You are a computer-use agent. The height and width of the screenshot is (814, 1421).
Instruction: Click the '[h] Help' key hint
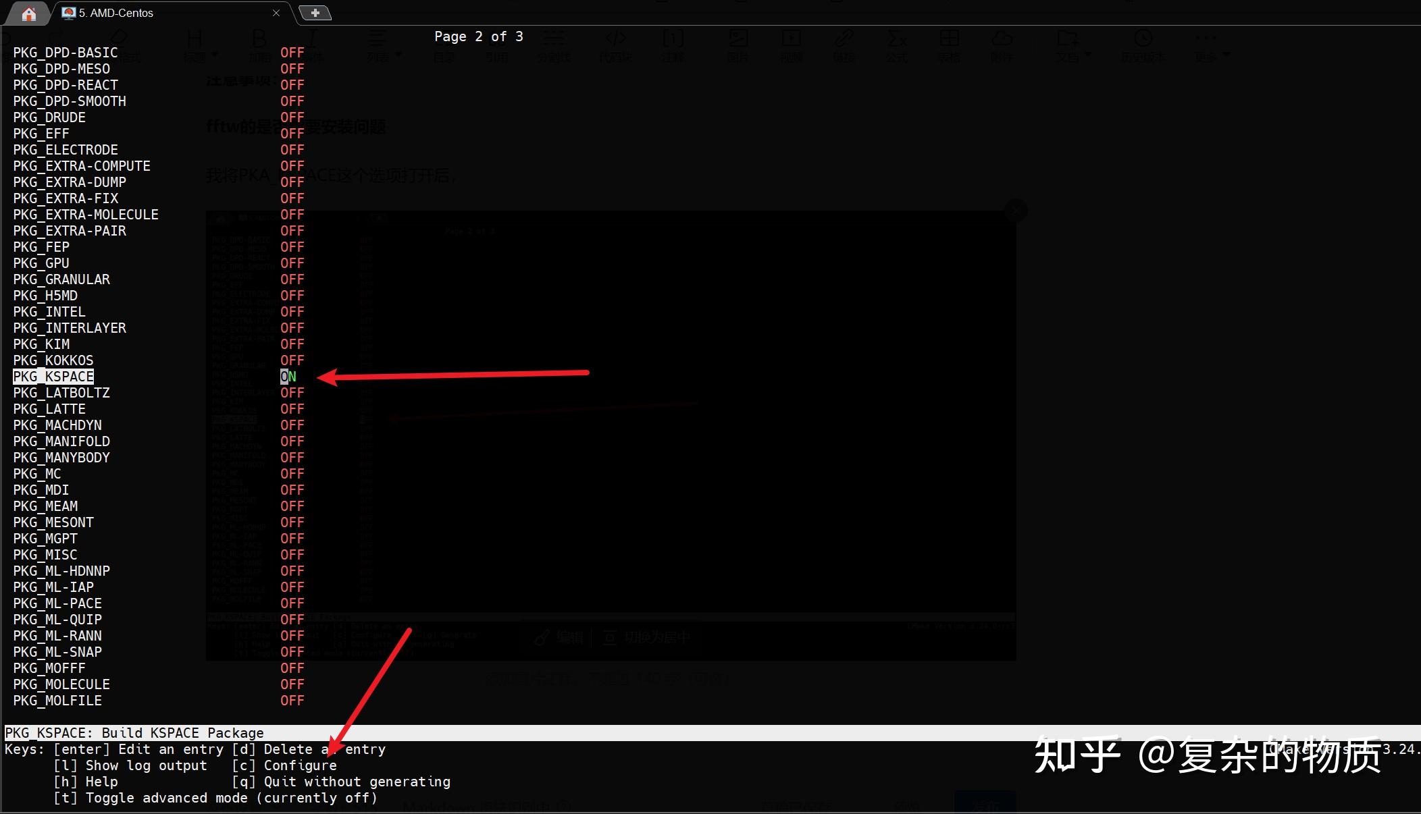pos(86,782)
